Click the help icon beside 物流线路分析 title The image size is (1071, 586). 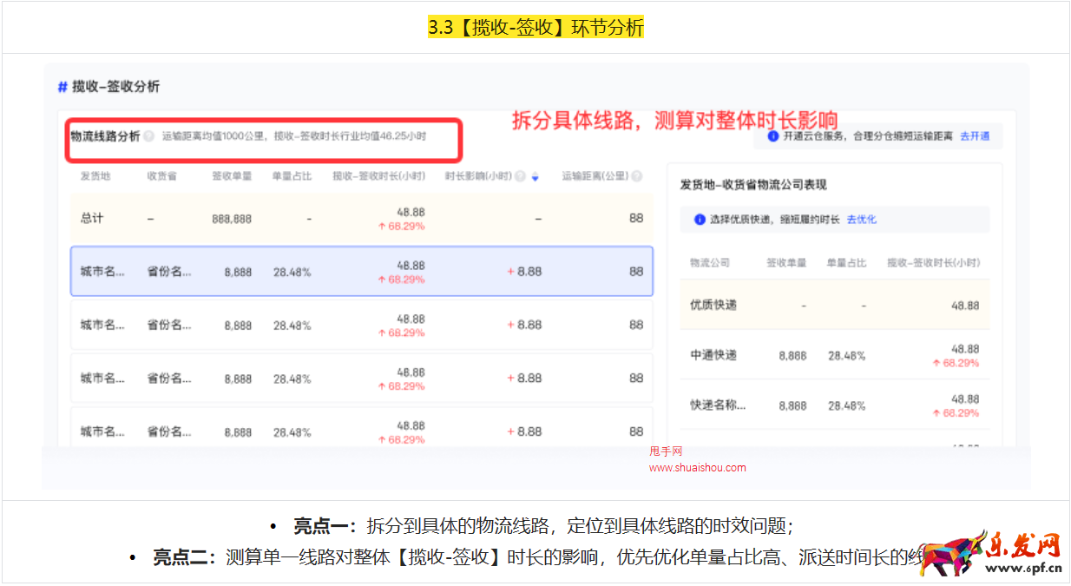(x=148, y=135)
